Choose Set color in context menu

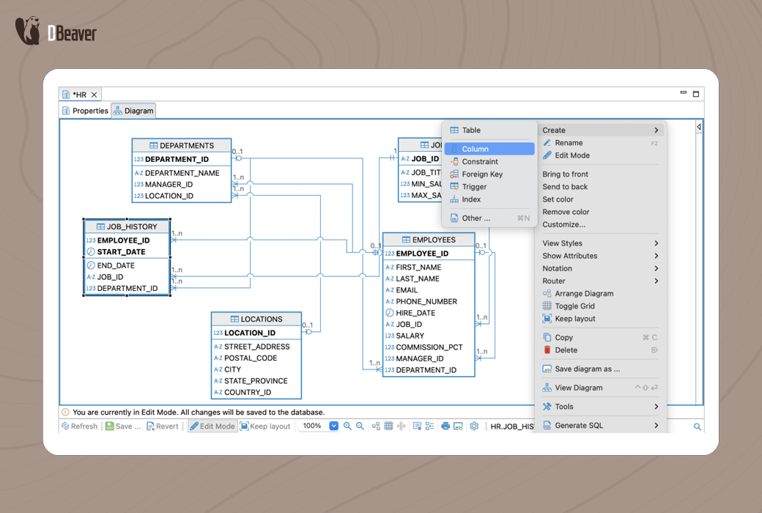pyautogui.click(x=558, y=199)
